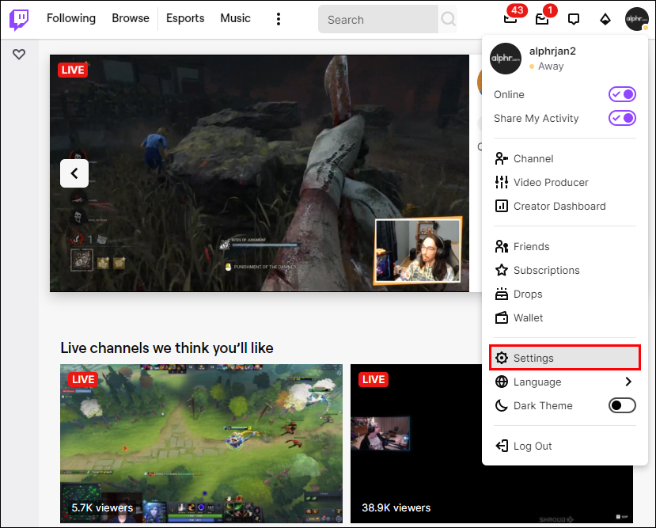
Task: Open the notifications tray with 1 badge
Action: click(542, 19)
